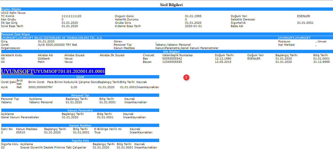Click the Sicil Bilgileri page title

[171, 5]
